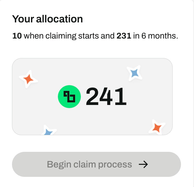Image resolution: width=194 pixels, height=187 pixels.
Task: Click the 'in 6 months' text
Action: click(155, 36)
